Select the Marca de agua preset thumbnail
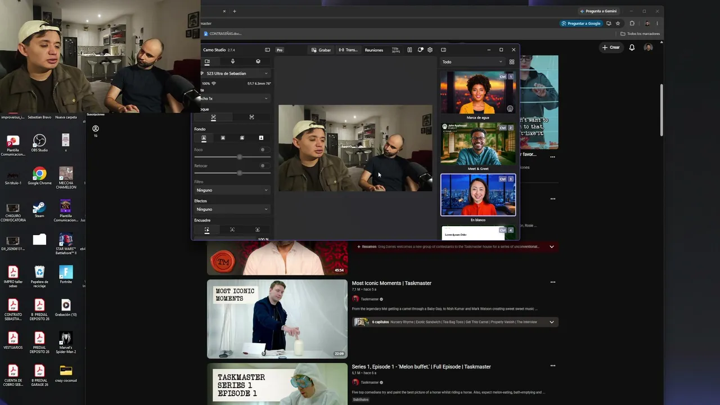This screenshot has width=720, height=405. (478, 93)
